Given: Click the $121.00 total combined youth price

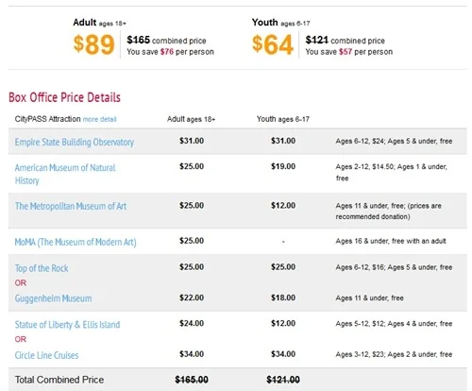Looking at the screenshot, I should 283,380.
